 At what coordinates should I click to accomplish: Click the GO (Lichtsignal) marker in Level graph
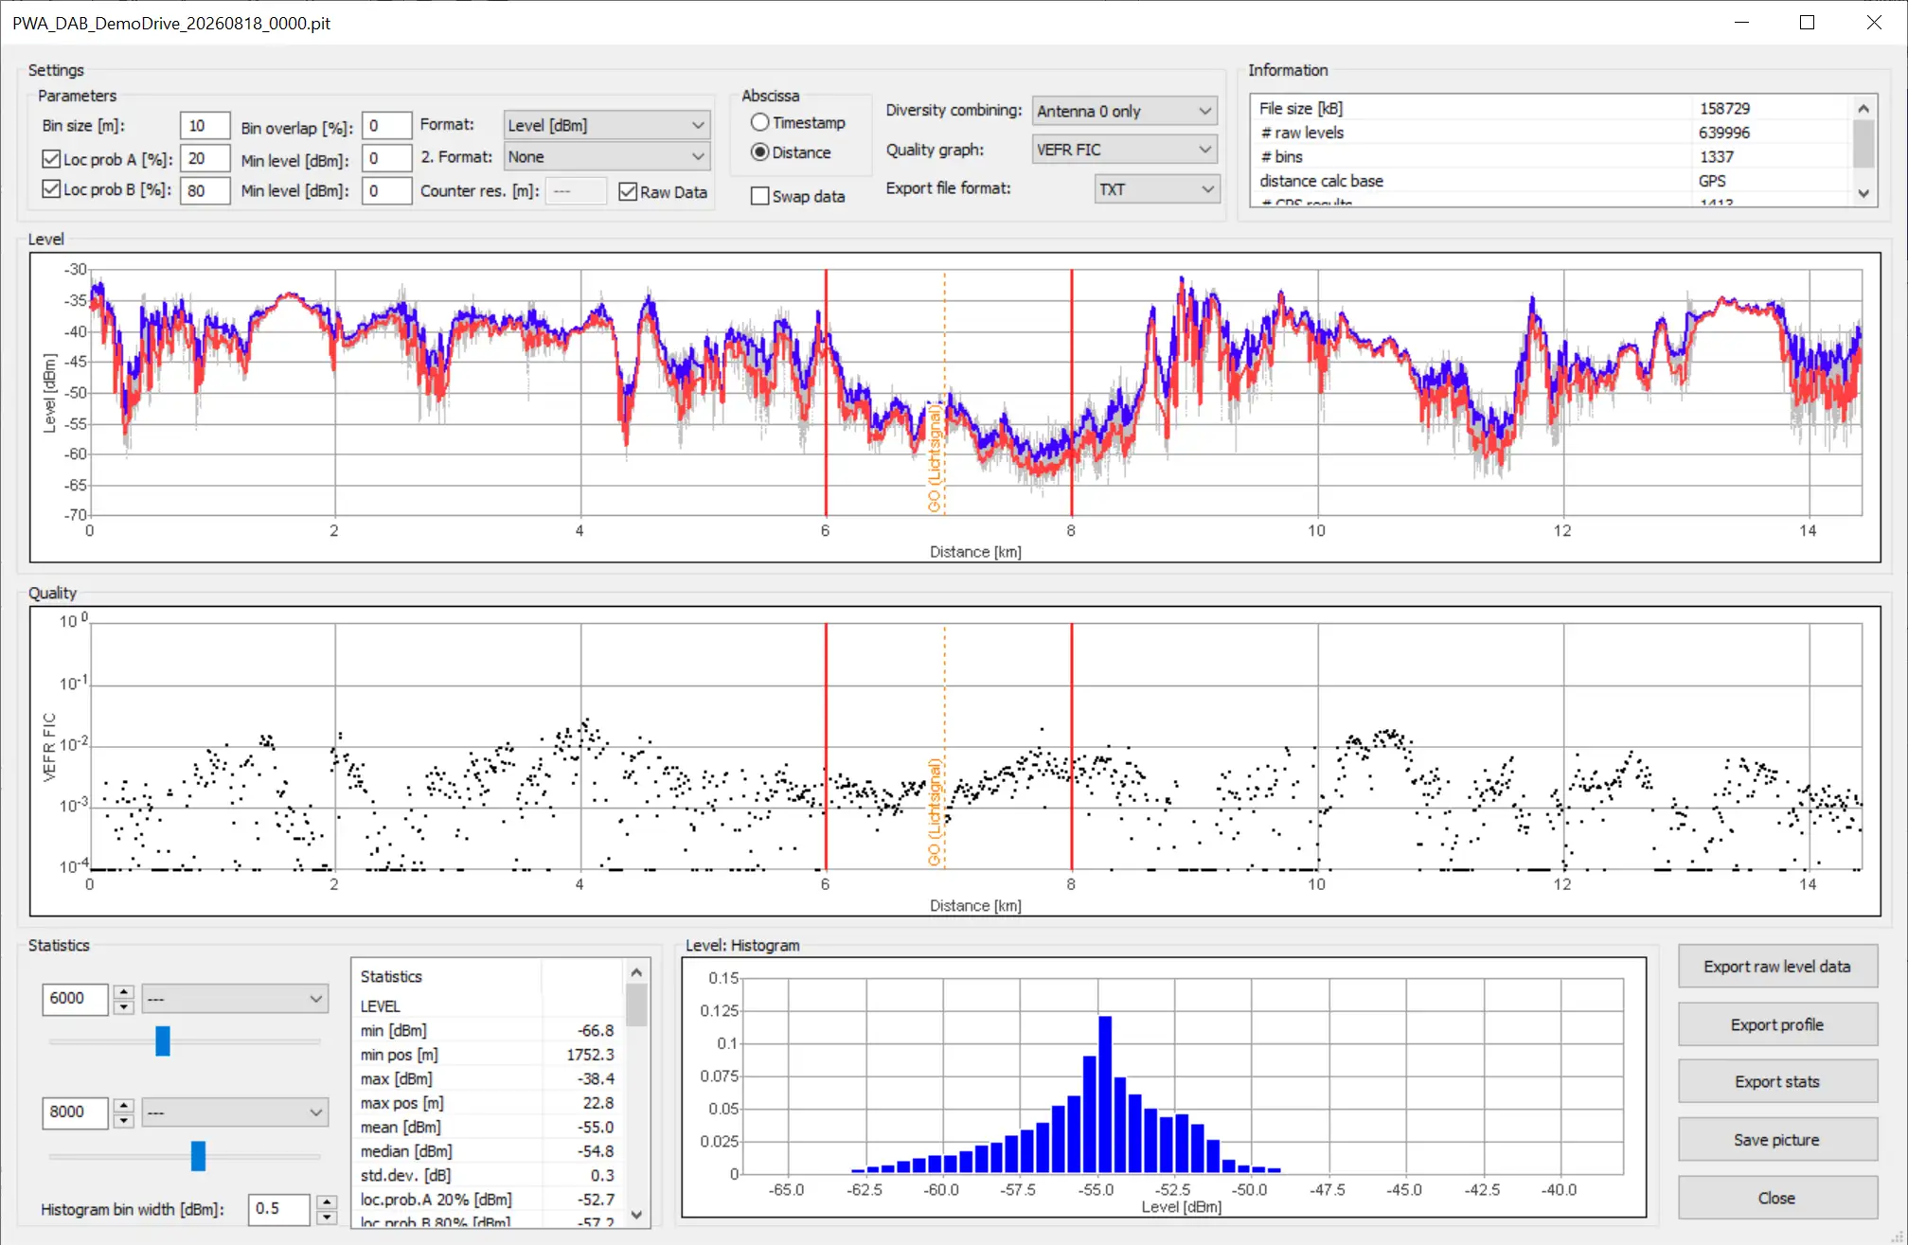[935, 460]
